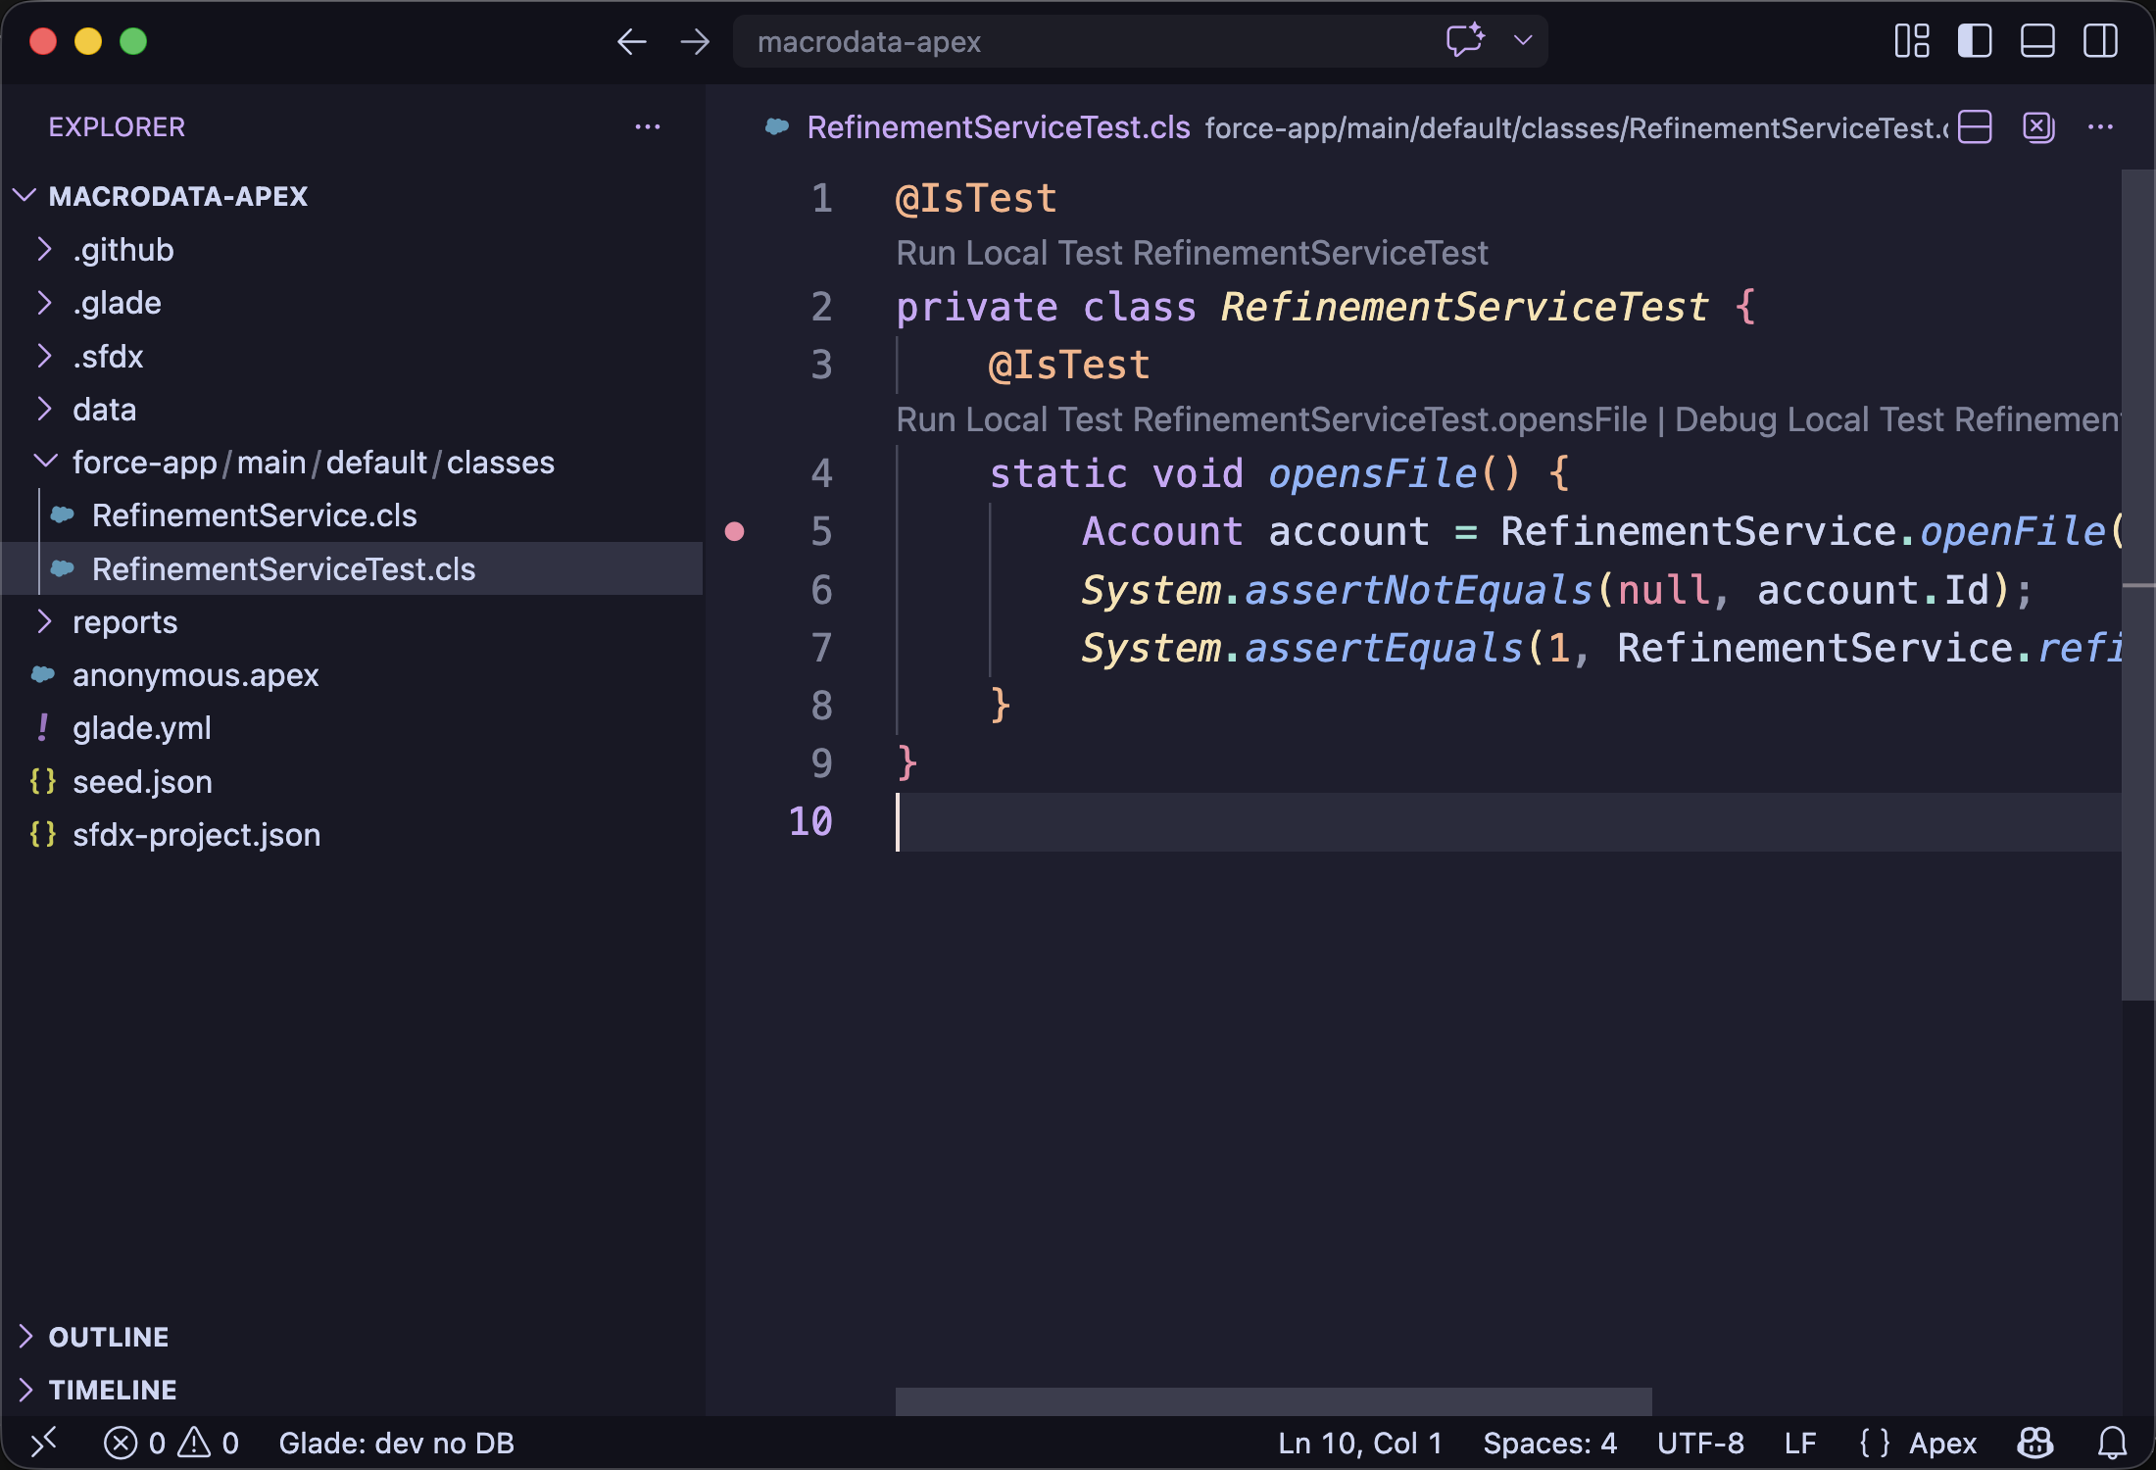Click Run Local Test RefinementServiceTest lens

click(x=1192, y=253)
